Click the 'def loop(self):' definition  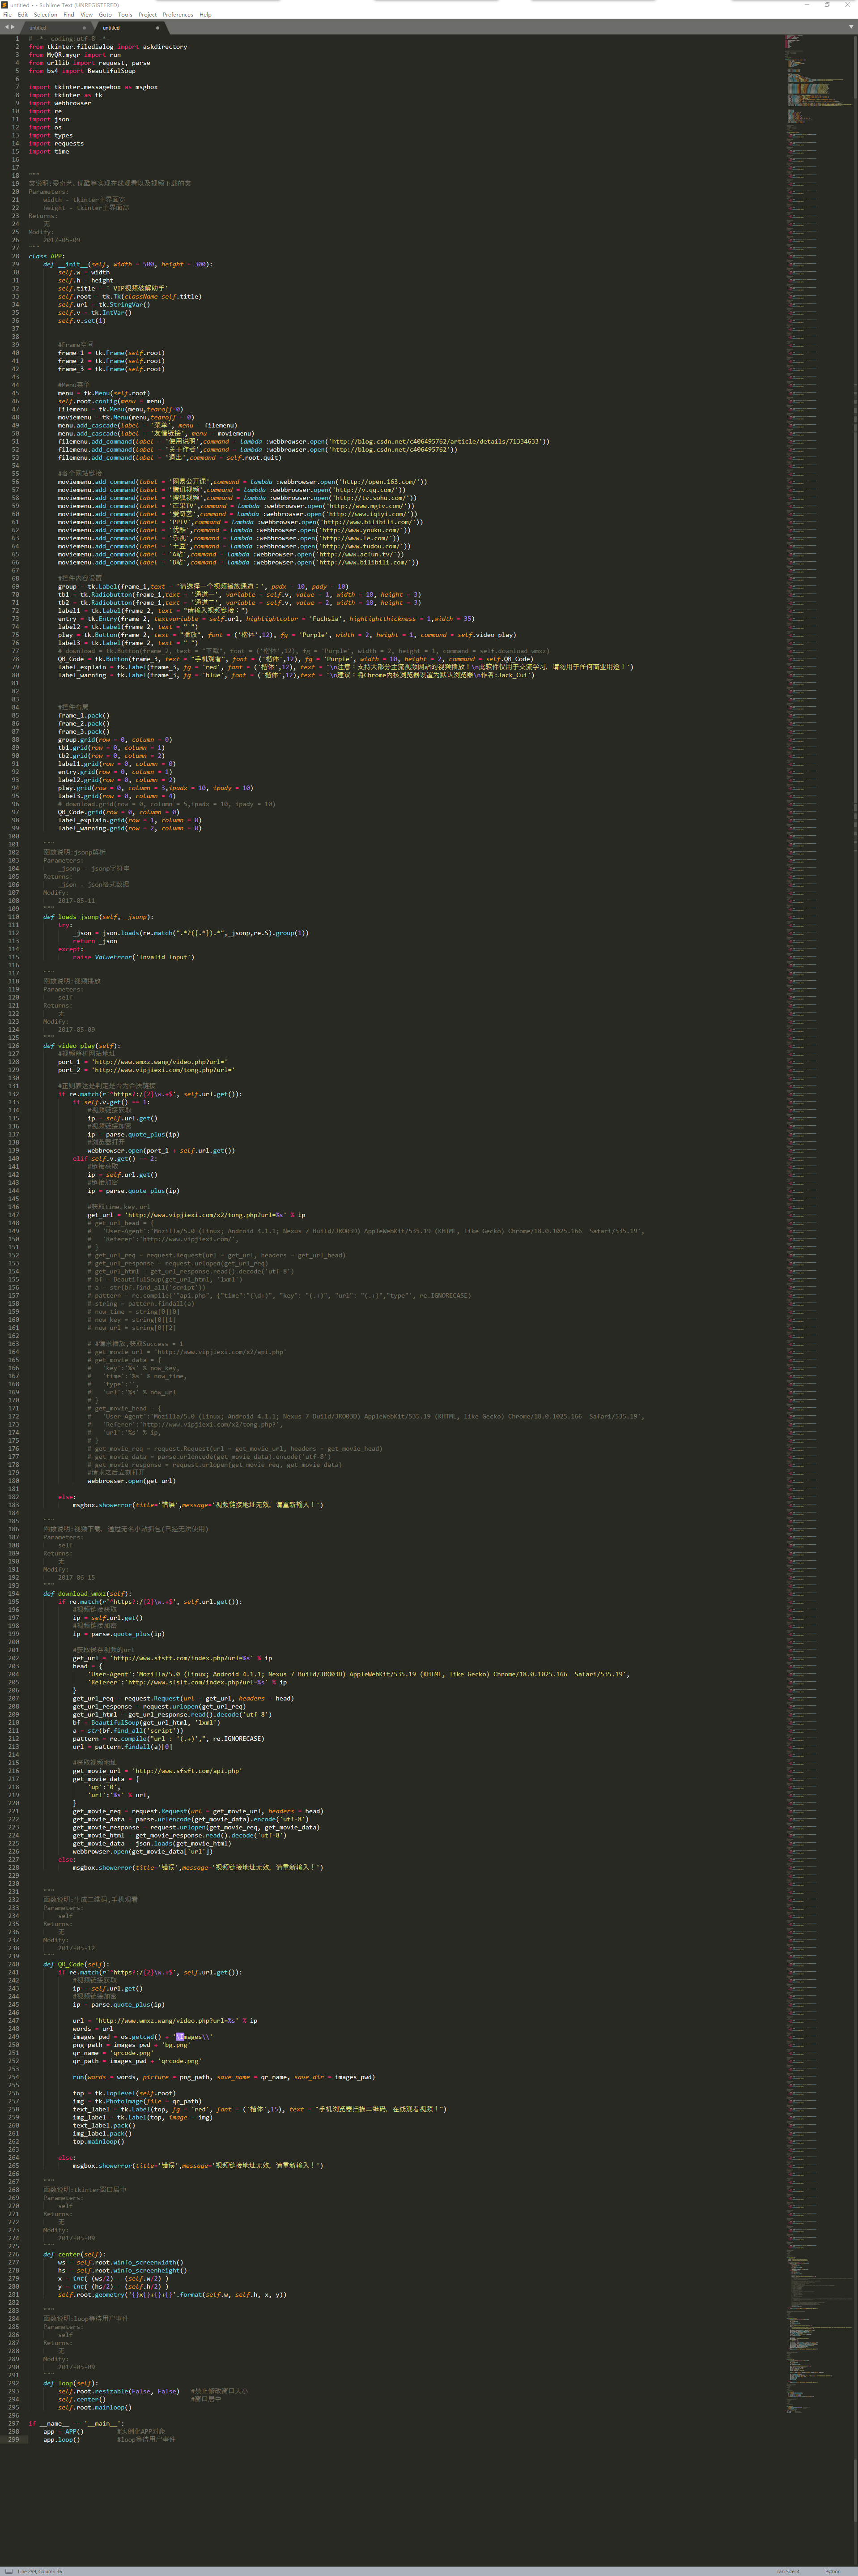[x=70, y=2383]
